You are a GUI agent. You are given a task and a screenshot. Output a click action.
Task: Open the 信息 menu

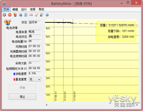pos(33,9)
